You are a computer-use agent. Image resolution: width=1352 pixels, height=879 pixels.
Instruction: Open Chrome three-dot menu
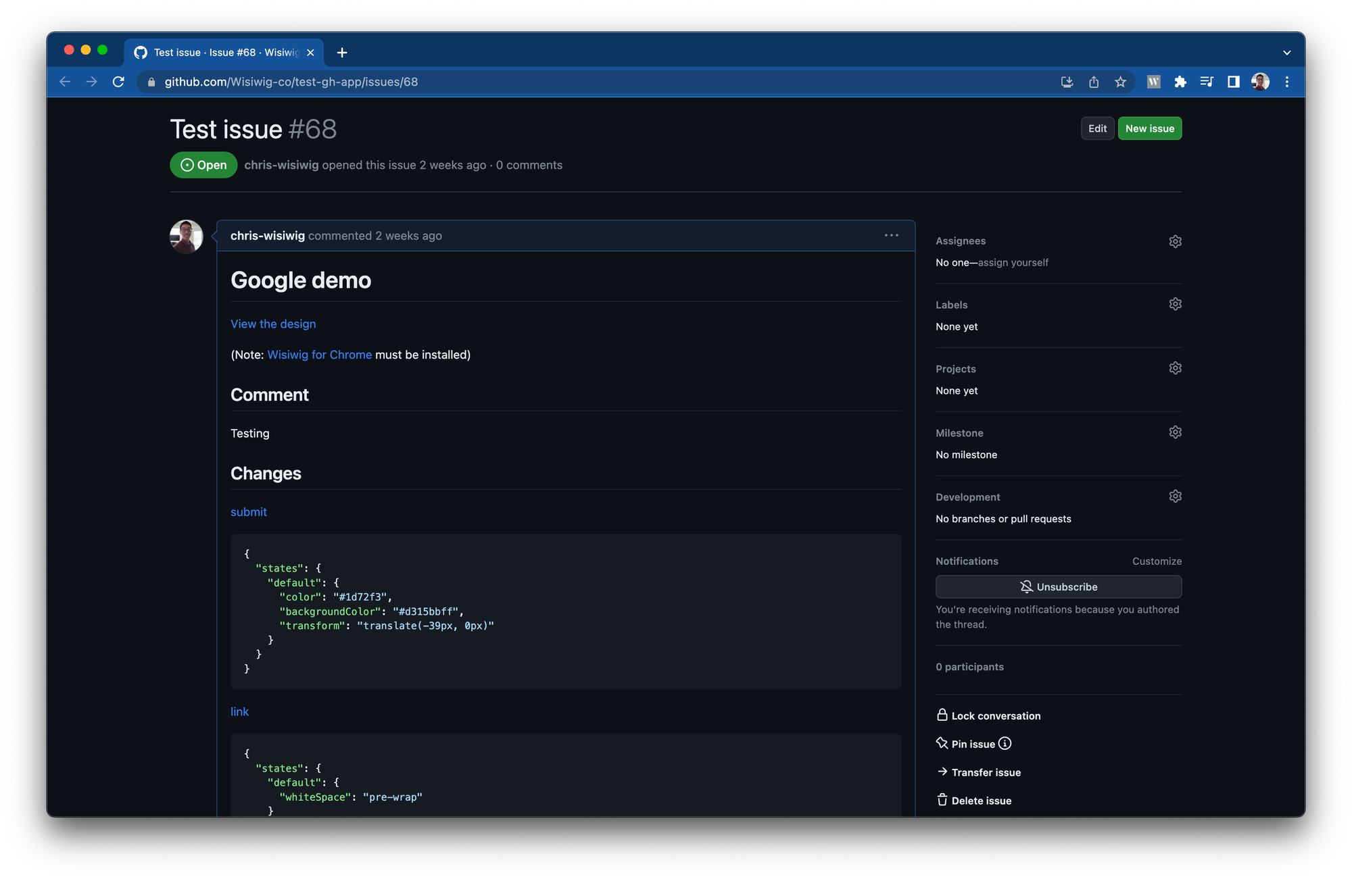point(1286,82)
